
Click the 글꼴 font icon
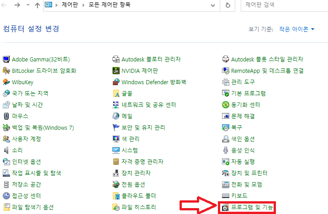pyautogui.click(x=116, y=93)
